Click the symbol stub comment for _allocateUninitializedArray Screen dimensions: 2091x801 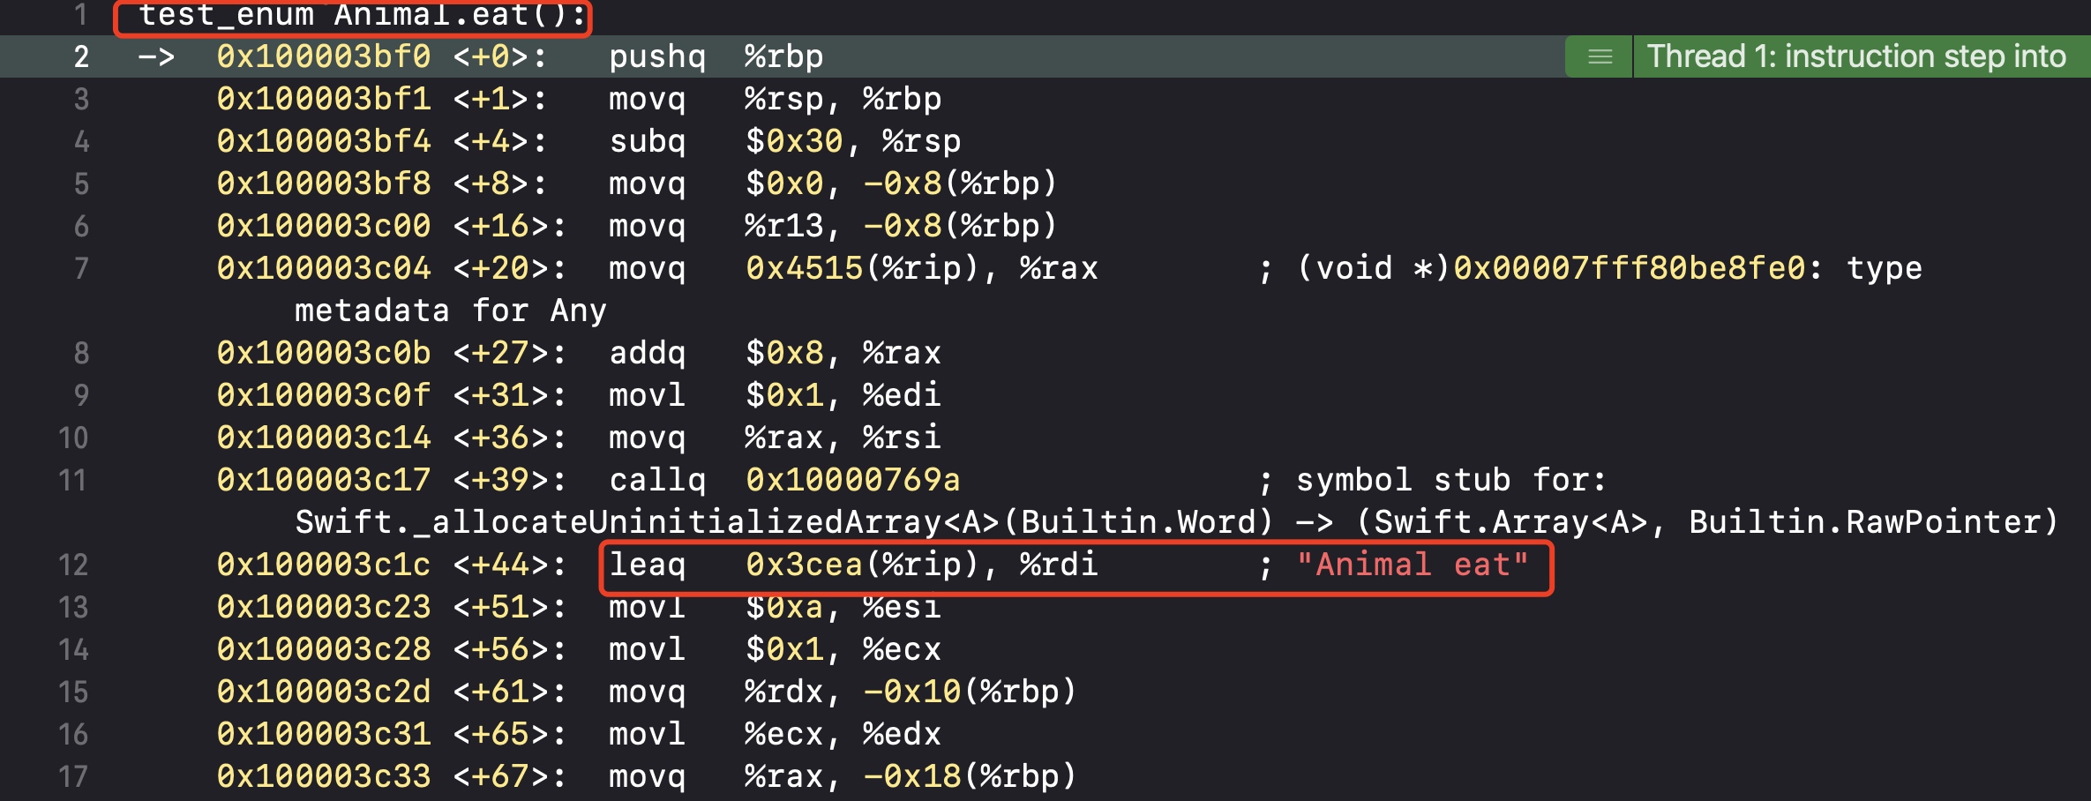click(1447, 480)
